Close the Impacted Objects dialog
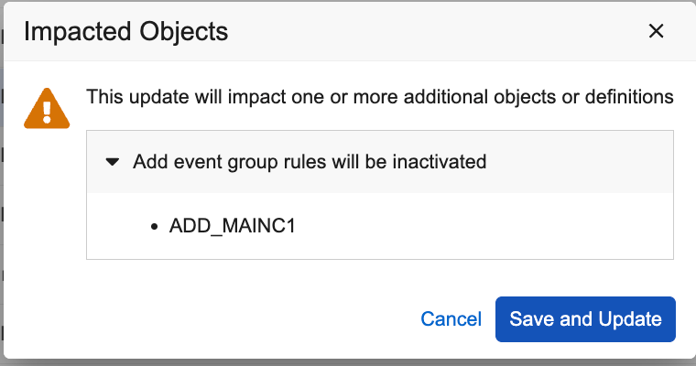 656,31
